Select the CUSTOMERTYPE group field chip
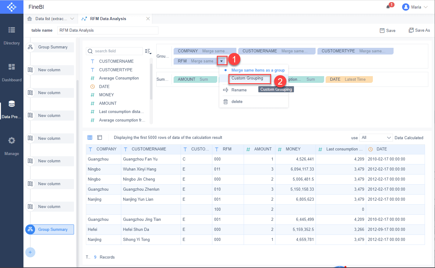This screenshot has width=435, height=268. 355,51
